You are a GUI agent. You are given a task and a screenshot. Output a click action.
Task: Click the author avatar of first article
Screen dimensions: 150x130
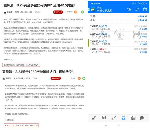[5, 12]
